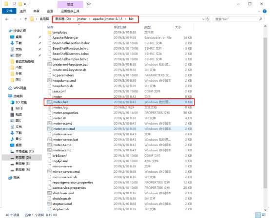The image size is (270, 220).
Task: Select the shutdown.cmd file icon
Action: 49,193
